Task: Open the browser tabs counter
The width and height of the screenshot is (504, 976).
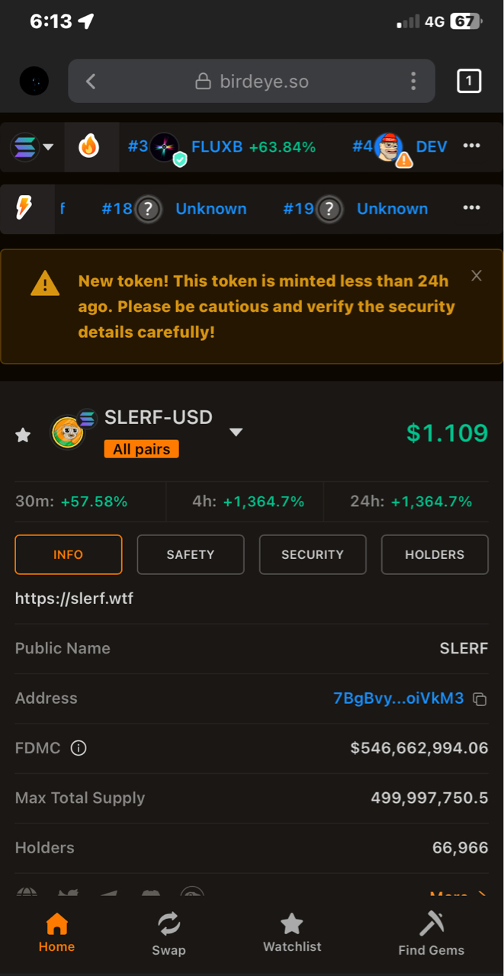Action: point(468,81)
